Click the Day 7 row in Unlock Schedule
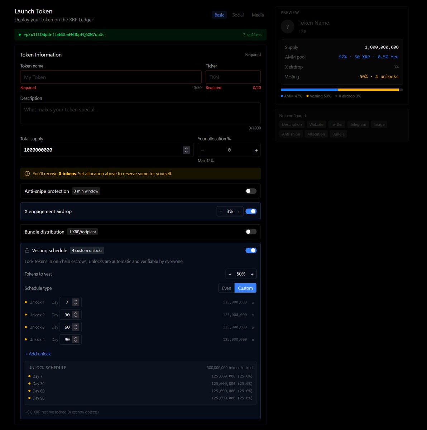The height and width of the screenshot is (430, 427). tap(140, 376)
